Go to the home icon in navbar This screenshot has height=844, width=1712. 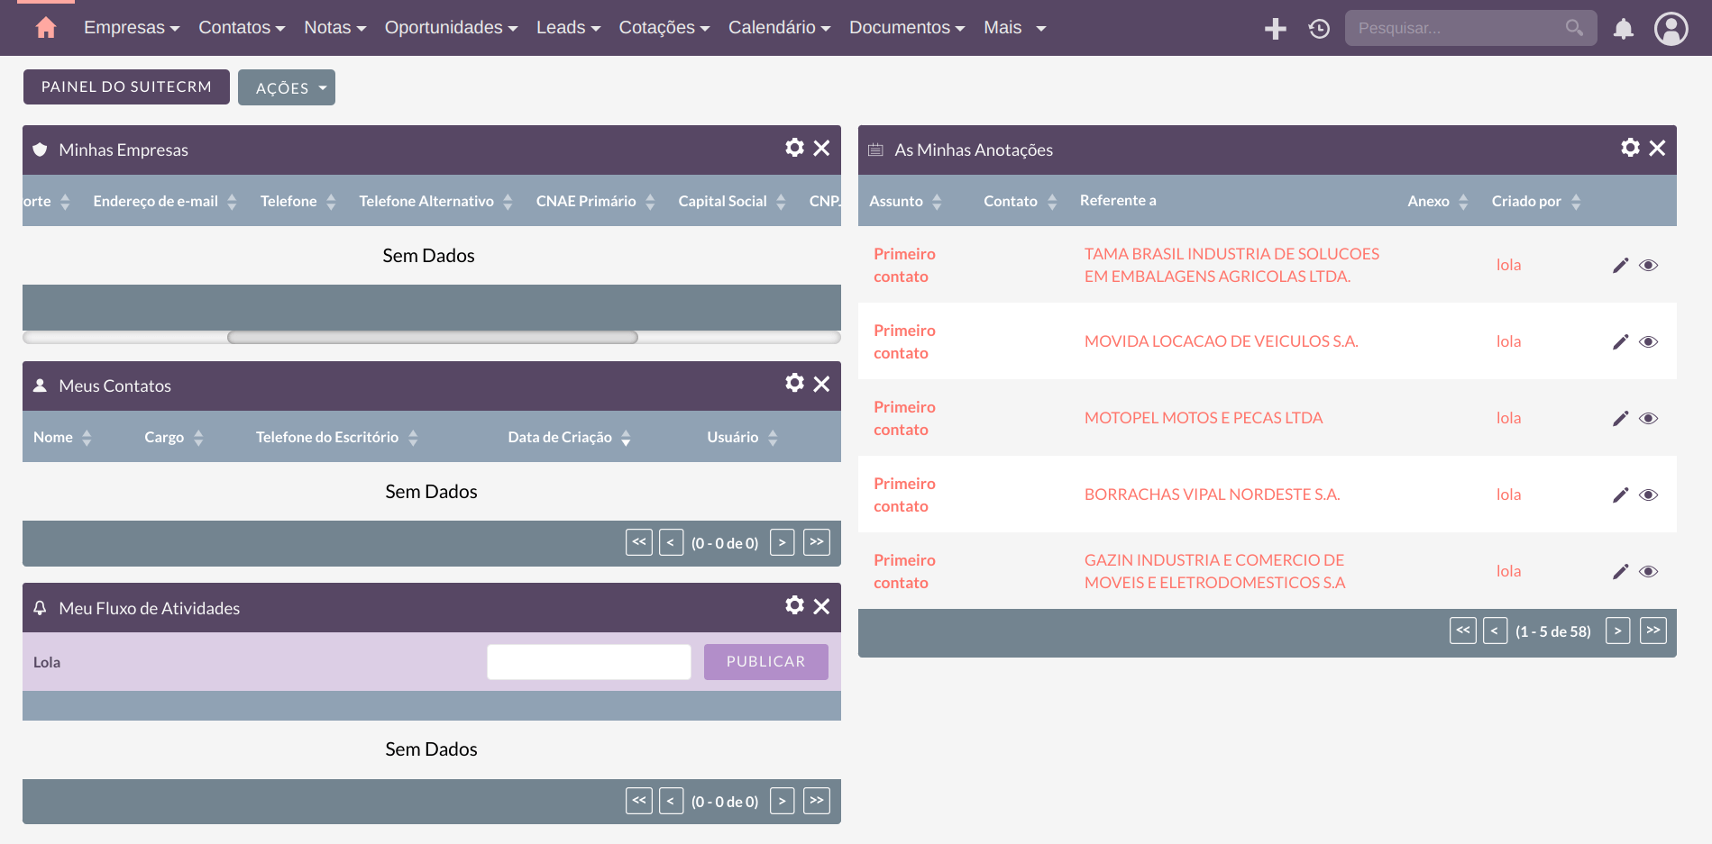pos(45,28)
